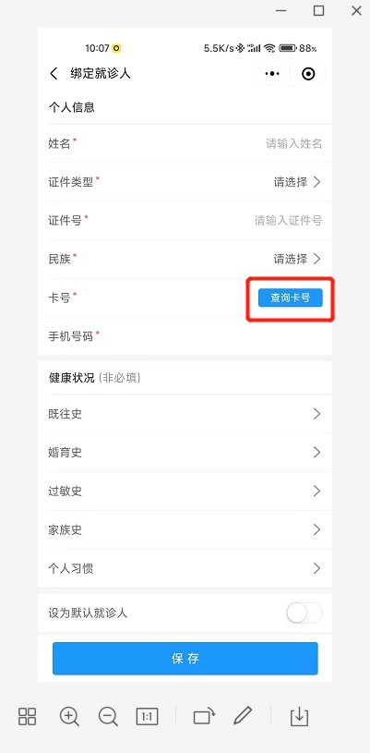Screen dimensions: 370x753
Task: Click the blue 保存 button
Action: [185, 659]
